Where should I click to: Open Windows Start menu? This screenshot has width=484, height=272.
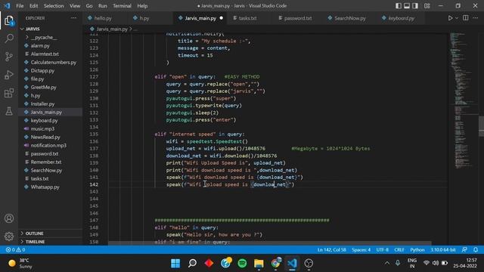pos(175,263)
